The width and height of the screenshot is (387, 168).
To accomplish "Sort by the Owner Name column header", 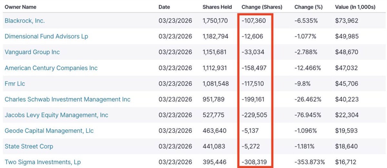I will pyautogui.click(x=20, y=7).
